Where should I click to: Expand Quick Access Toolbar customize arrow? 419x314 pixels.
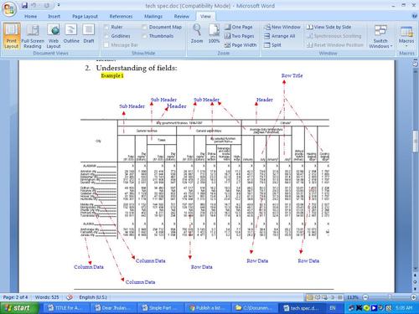pyautogui.click(x=59, y=5)
